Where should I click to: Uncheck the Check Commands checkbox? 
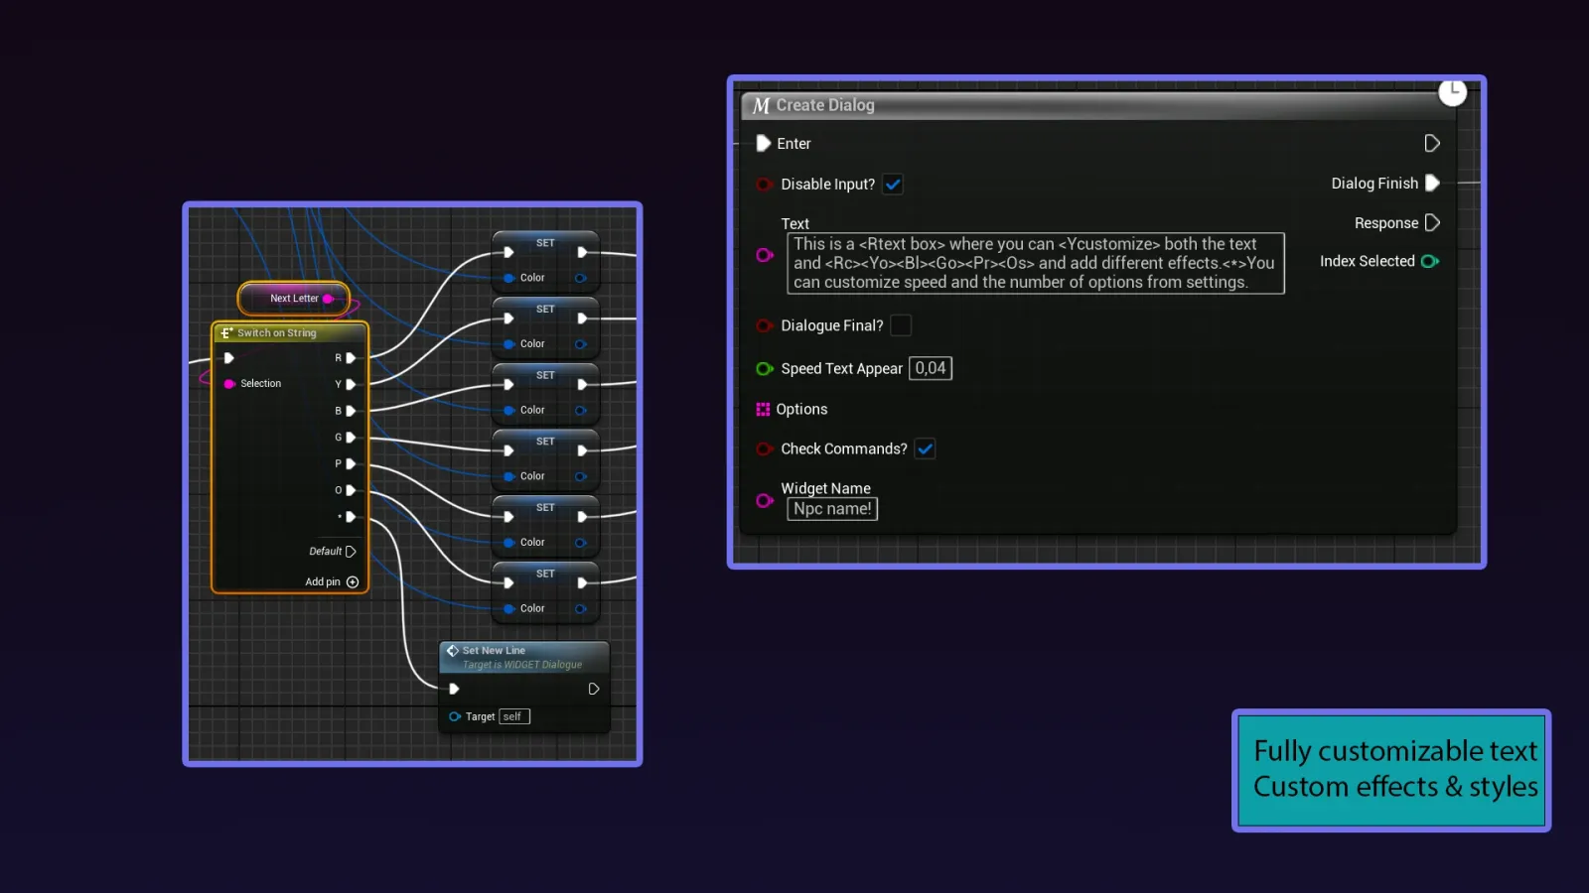coord(925,448)
